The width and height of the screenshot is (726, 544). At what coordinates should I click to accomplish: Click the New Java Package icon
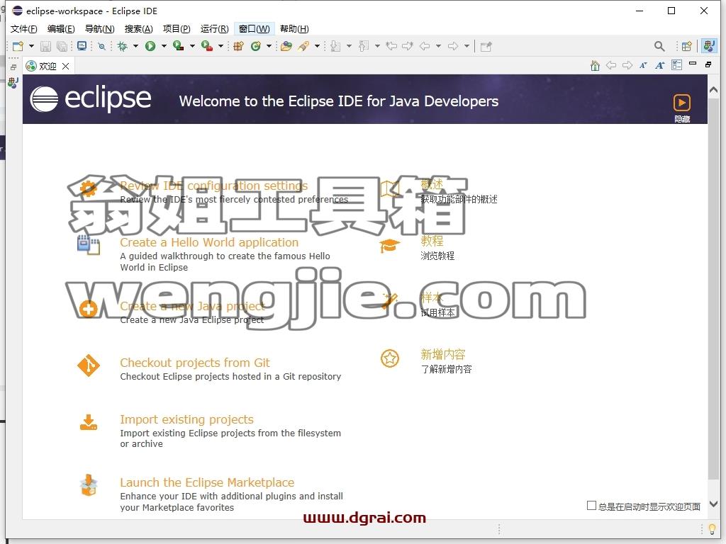click(x=238, y=46)
